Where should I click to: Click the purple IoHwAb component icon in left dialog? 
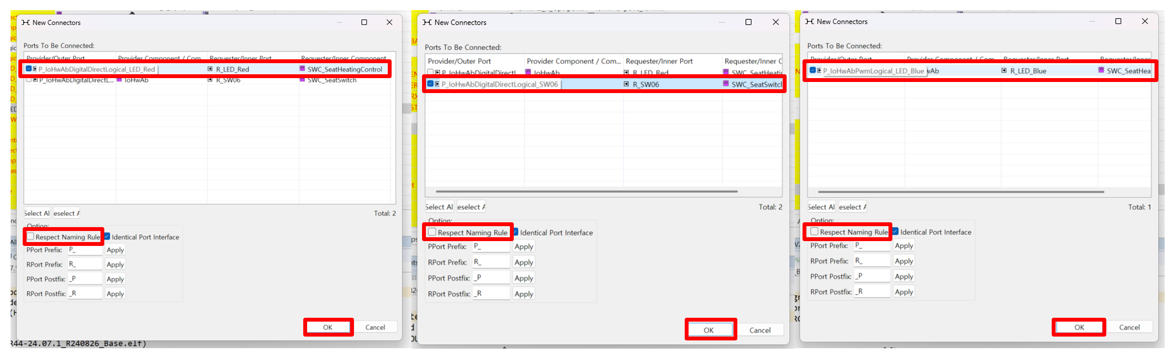click(x=119, y=80)
